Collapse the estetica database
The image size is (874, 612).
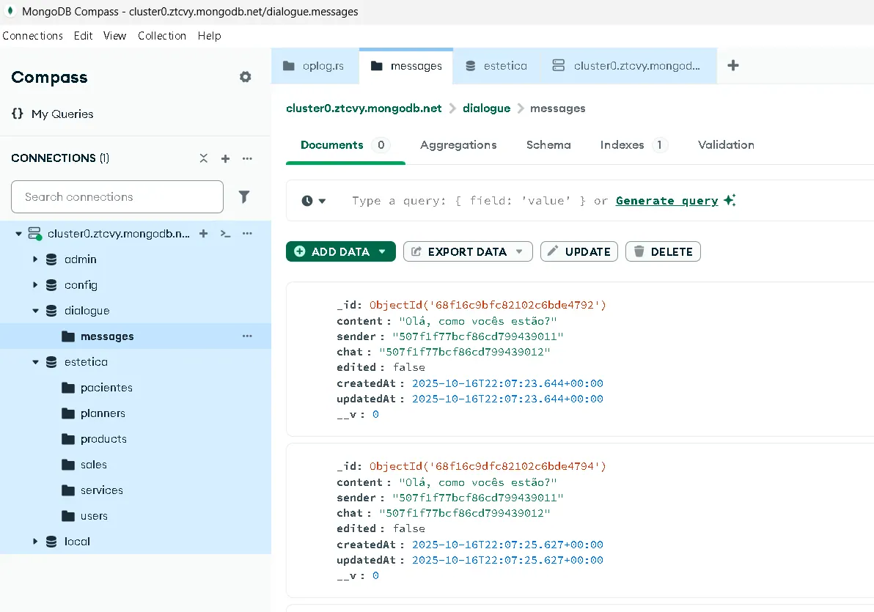[35, 362]
